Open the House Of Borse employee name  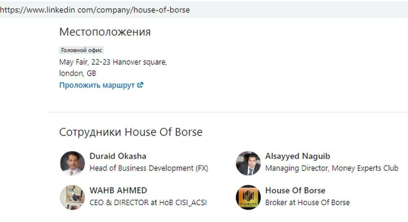click(x=295, y=191)
